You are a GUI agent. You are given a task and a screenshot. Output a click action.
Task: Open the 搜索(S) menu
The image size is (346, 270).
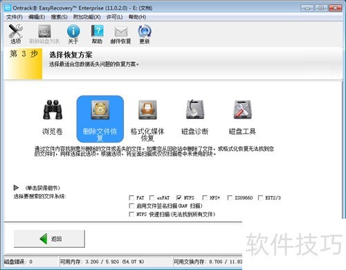(59, 17)
